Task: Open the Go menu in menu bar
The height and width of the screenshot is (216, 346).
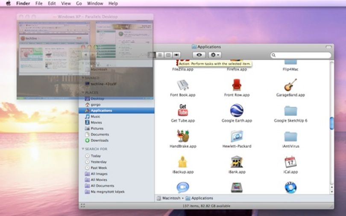Action: pyautogui.click(x=79, y=3)
